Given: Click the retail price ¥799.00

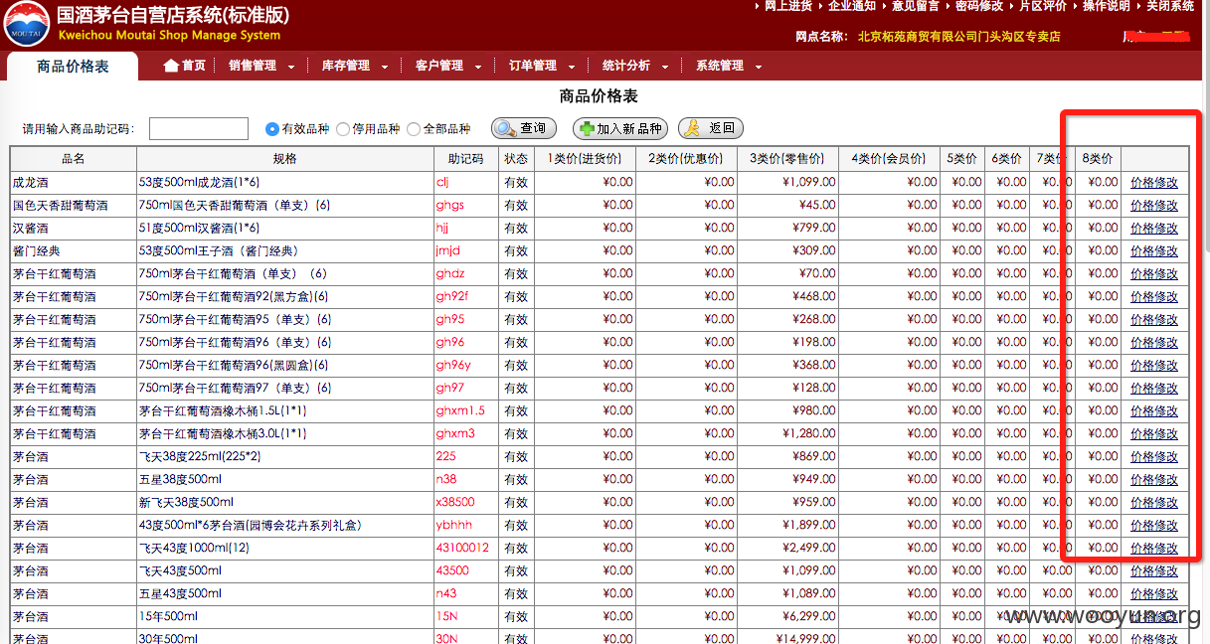Looking at the screenshot, I should tap(814, 229).
